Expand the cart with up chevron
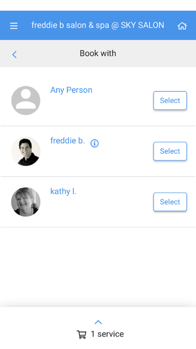The width and height of the screenshot is (196, 349). 98,322
